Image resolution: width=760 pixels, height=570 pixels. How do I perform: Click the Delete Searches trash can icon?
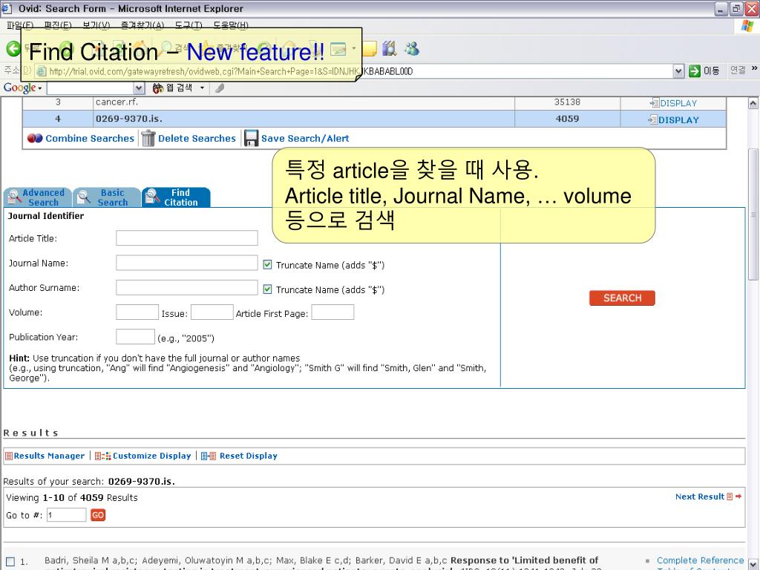(148, 139)
